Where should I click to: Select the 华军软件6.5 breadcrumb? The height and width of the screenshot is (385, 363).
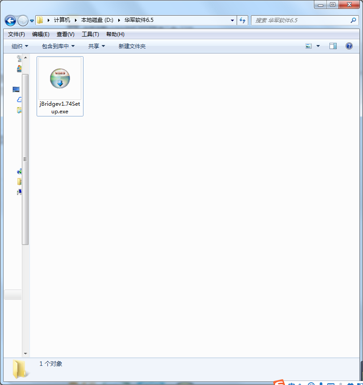pyautogui.click(x=139, y=20)
